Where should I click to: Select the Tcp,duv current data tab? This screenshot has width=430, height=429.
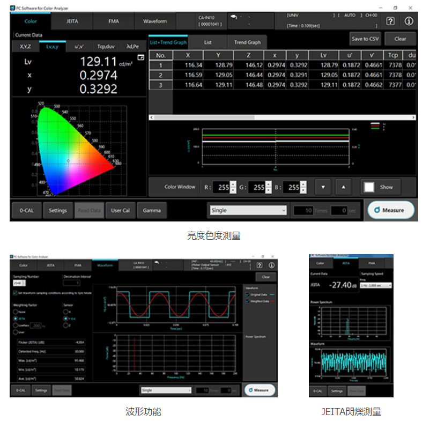coord(106,47)
